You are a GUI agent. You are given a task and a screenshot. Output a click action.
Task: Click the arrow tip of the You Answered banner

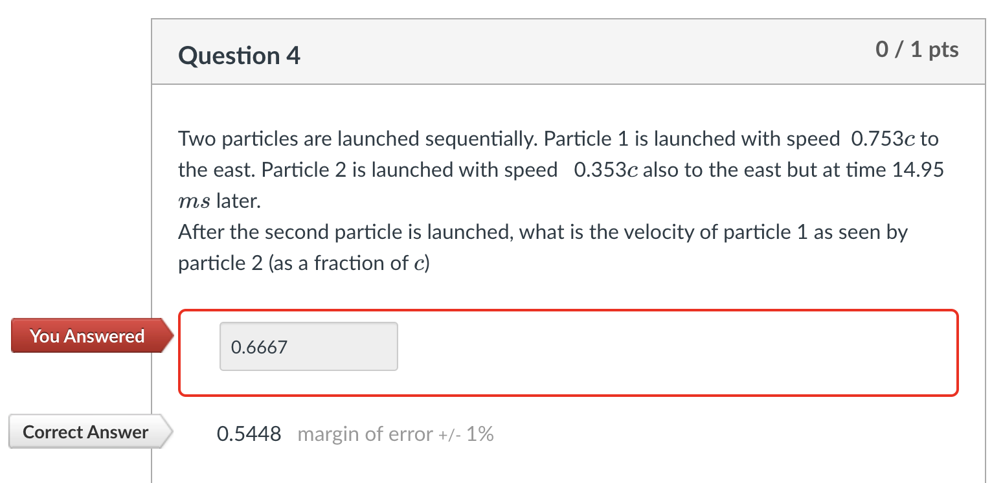pos(170,335)
